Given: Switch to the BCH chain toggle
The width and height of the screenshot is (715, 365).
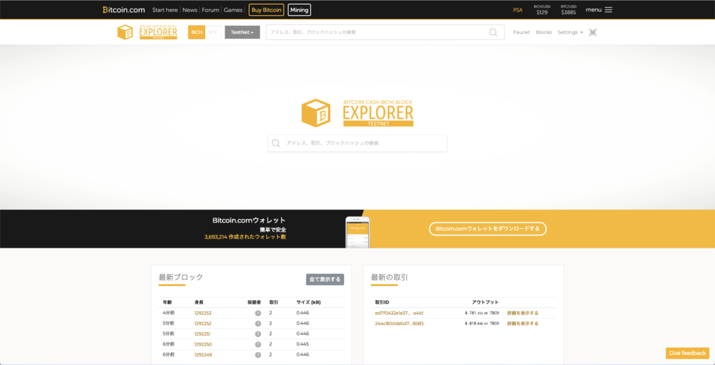Looking at the screenshot, I should (196, 32).
